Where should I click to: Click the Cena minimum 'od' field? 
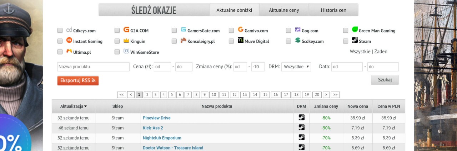(x=162, y=67)
